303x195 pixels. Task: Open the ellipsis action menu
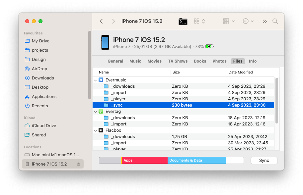[x=247, y=21]
